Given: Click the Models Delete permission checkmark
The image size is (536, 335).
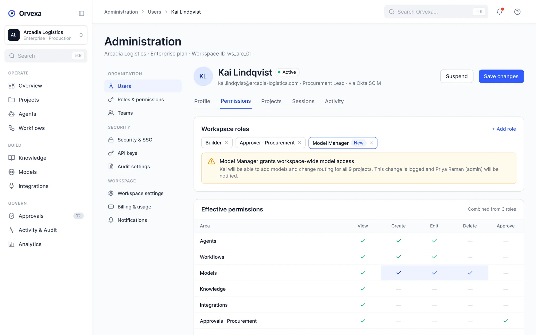Looking at the screenshot, I should [x=470, y=273].
